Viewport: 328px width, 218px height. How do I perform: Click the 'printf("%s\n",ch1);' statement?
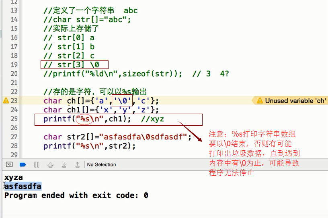point(87,119)
